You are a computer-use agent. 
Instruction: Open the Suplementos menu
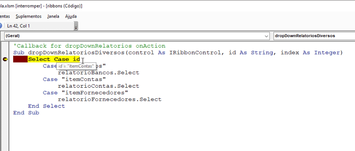pos(28,16)
